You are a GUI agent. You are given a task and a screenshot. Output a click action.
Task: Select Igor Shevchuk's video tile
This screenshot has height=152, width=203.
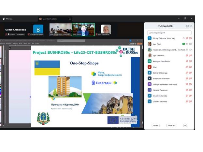106,30
